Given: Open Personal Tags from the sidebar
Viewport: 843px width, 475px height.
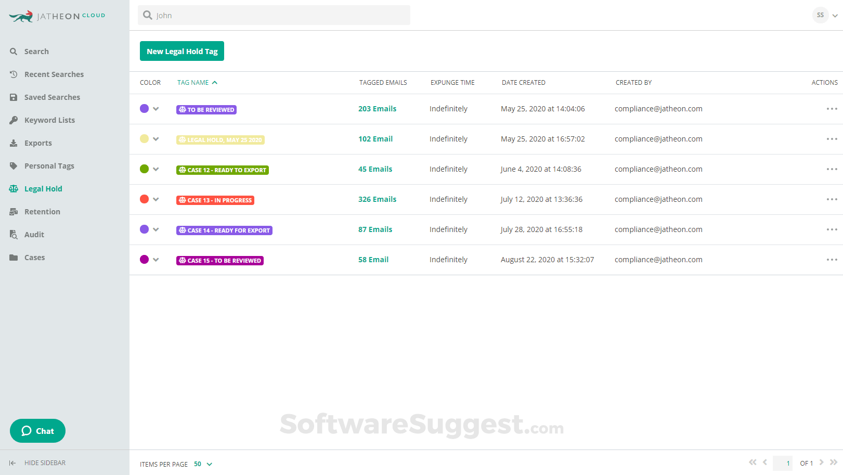Looking at the screenshot, I should pyautogui.click(x=49, y=165).
